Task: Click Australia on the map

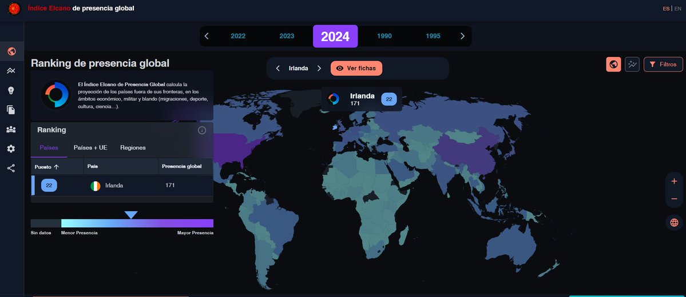Action: [x=510, y=247]
